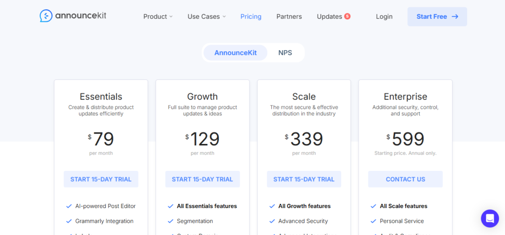Image resolution: width=505 pixels, height=235 pixels.
Task: Click the Enterprise plan title
Action: coord(405,97)
